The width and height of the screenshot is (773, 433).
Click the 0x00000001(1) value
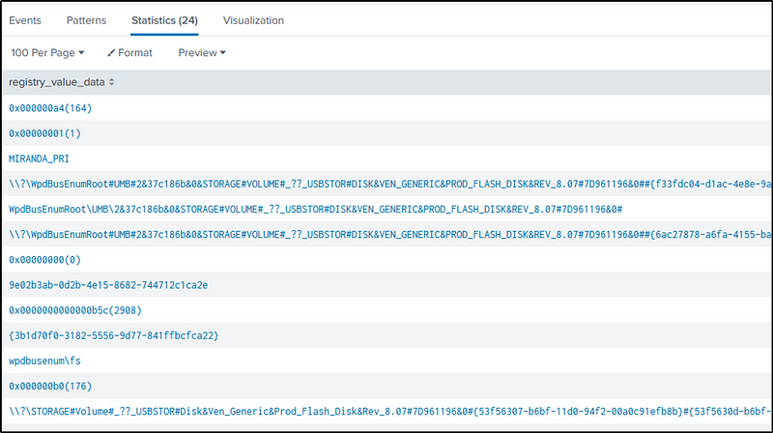coord(43,132)
